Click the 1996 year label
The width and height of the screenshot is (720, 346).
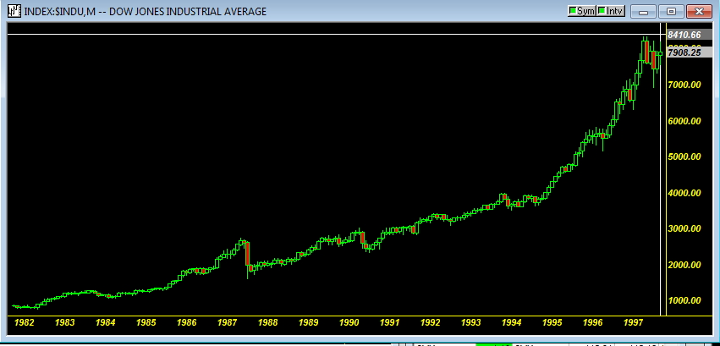pyautogui.click(x=592, y=322)
